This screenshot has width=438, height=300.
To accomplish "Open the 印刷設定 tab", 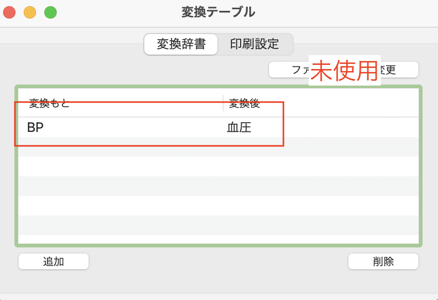I will coord(255,44).
